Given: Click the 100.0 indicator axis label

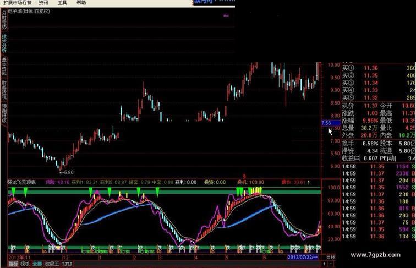Looking at the screenshot, I should coord(333,188).
